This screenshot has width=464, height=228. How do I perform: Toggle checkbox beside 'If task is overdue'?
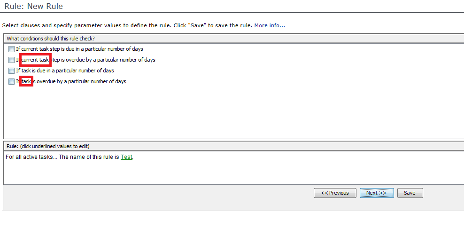(11, 82)
